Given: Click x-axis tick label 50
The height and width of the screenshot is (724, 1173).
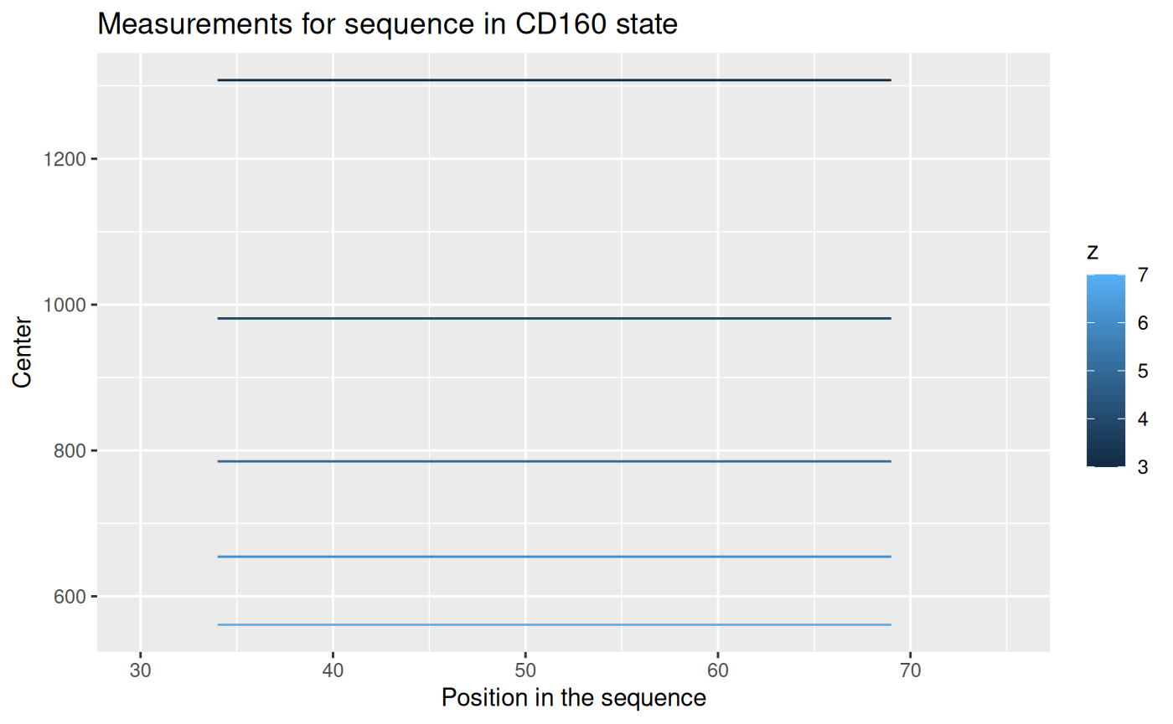Looking at the screenshot, I should (525, 670).
